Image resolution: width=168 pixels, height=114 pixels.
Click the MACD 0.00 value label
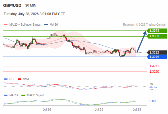pyautogui.click(x=152, y=101)
